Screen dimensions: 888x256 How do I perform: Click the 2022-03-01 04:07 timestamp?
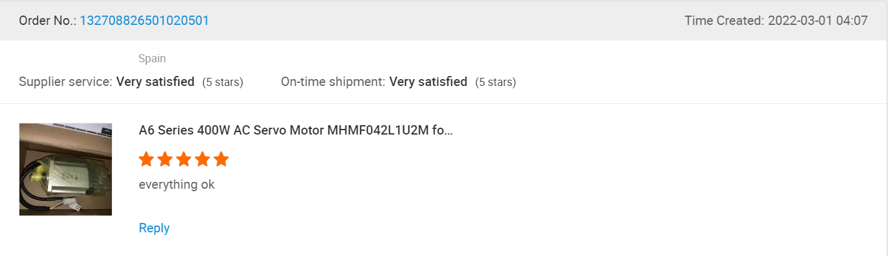(x=817, y=21)
